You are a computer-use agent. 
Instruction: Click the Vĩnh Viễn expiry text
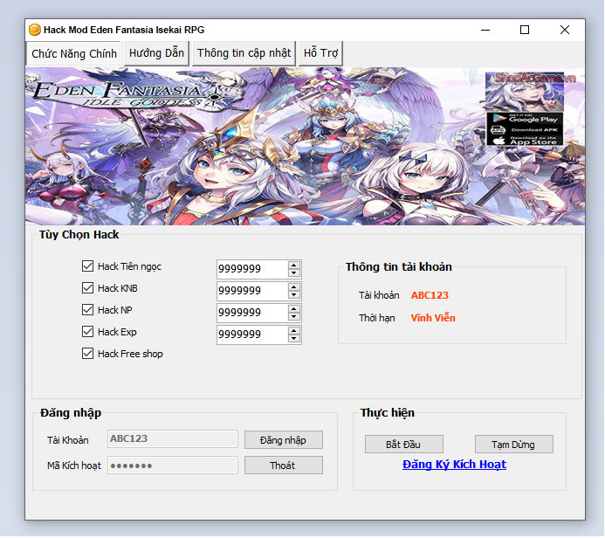click(x=433, y=318)
